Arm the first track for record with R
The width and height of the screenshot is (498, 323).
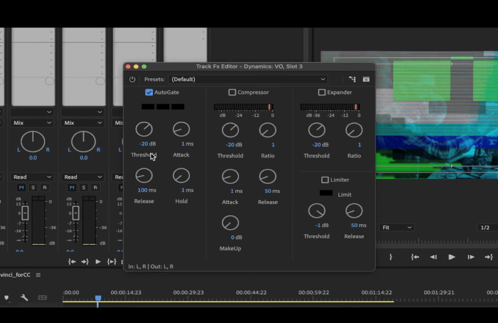click(x=44, y=187)
